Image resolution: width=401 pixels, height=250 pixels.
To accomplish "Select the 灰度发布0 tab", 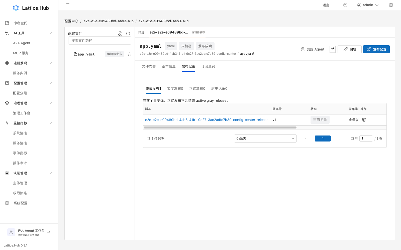I will tap(175, 88).
